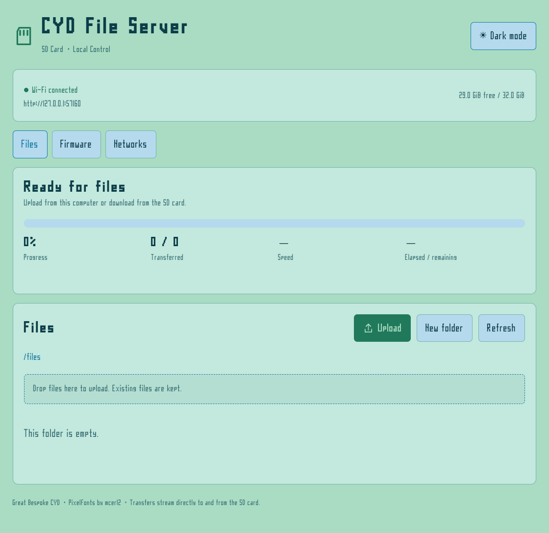Image resolution: width=549 pixels, height=533 pixels.
Task: Open the Networks tab
Action: (x=131, y=144)
